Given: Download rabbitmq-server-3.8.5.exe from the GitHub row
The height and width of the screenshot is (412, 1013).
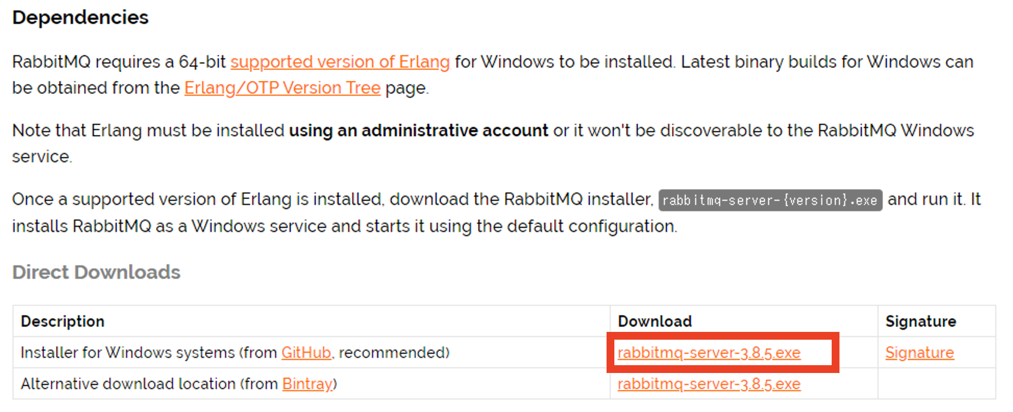Looking at the screenshot, I should click(x=709, y=353).
